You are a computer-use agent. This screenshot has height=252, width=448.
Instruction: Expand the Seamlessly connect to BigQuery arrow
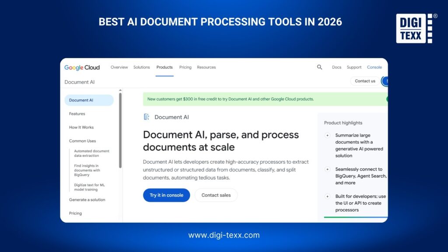[327, 169]
